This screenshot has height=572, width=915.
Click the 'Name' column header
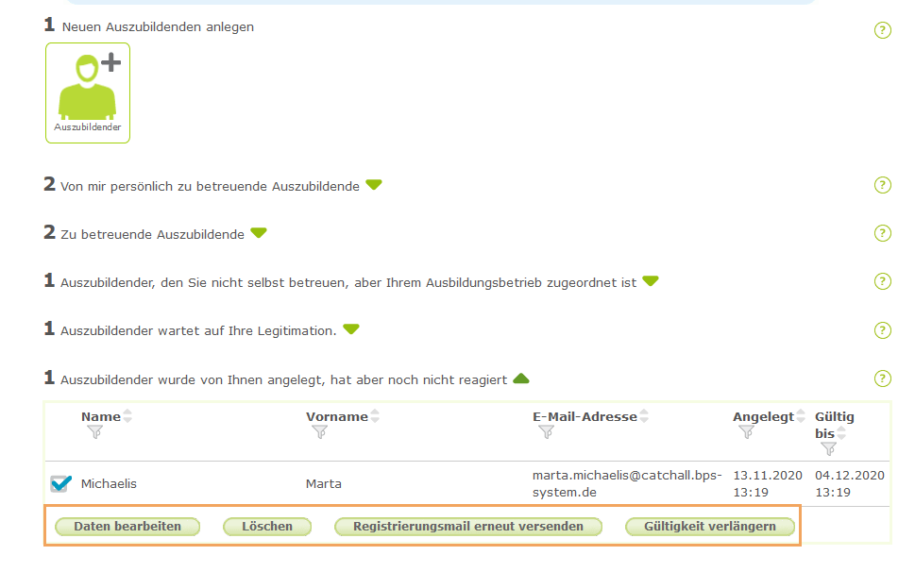tap(101, 416)
